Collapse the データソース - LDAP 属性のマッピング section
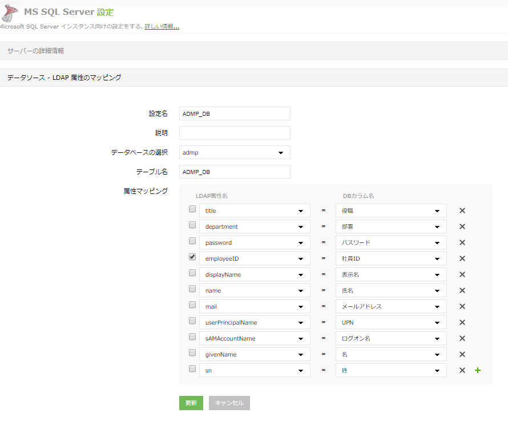The width and height of the screenshot is (508, 421). pos(254,78)
